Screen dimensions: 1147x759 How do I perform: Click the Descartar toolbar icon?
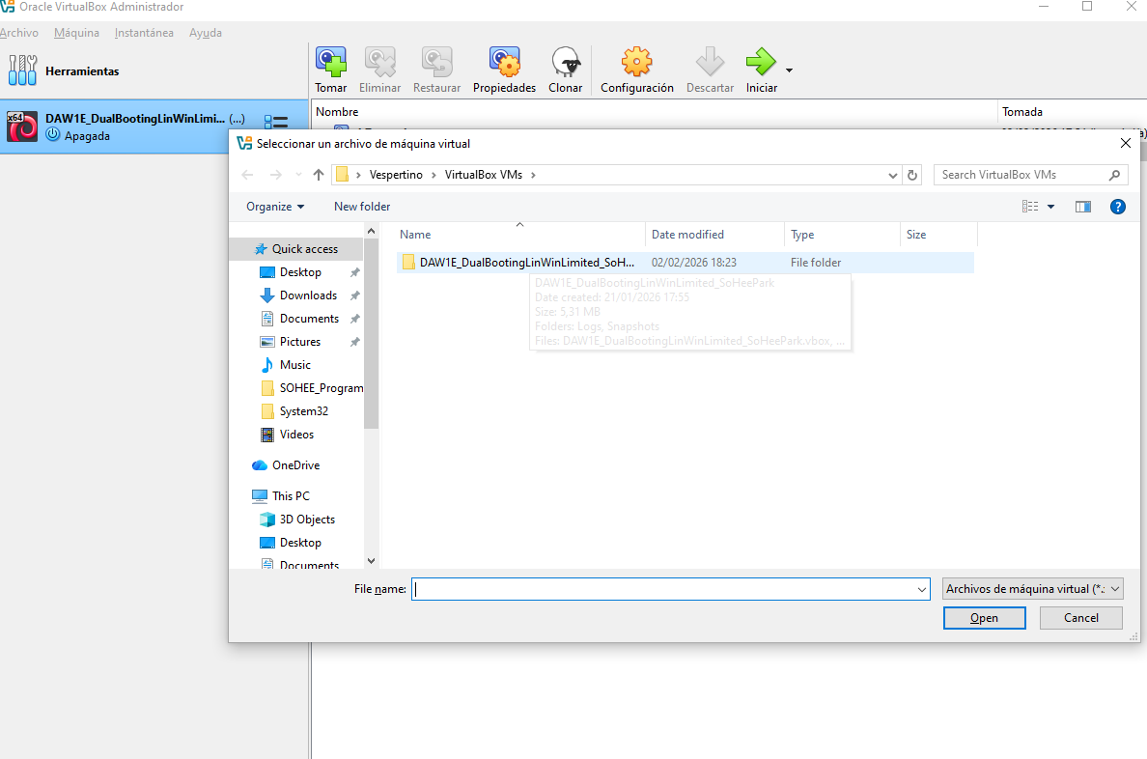[710, 62]
